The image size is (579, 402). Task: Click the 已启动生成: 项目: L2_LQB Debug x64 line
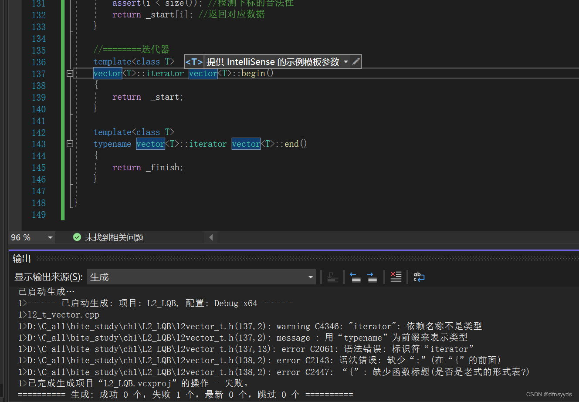tap(154, 303)
